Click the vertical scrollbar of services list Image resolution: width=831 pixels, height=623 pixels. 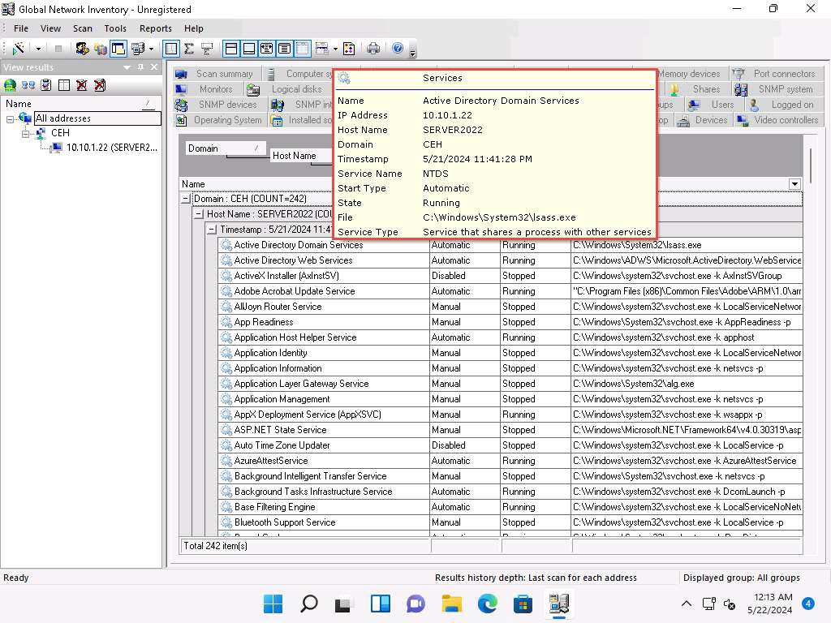(x=810, y=324)
